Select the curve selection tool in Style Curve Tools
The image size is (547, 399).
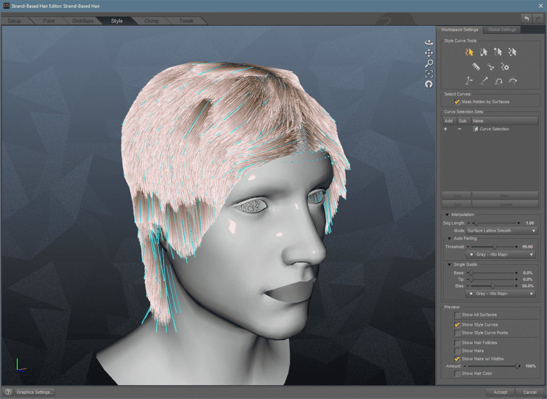pyautogui.click(x=469, y=52)
